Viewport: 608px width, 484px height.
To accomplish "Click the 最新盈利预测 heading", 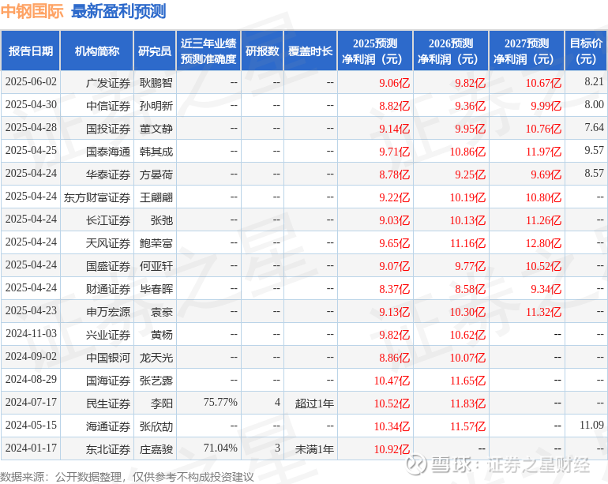I will coord(118,11).
